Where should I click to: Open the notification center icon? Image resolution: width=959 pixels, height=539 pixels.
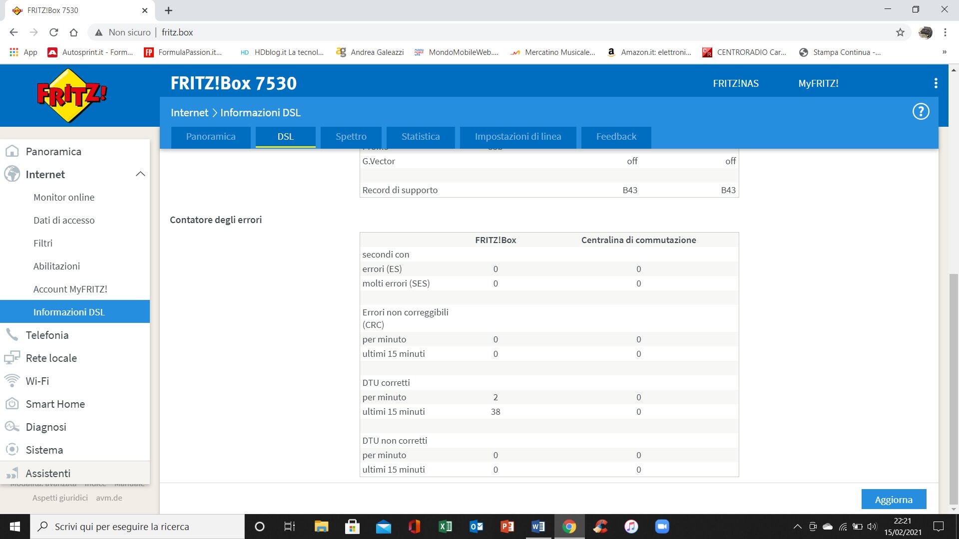click(x=938, y=527)
